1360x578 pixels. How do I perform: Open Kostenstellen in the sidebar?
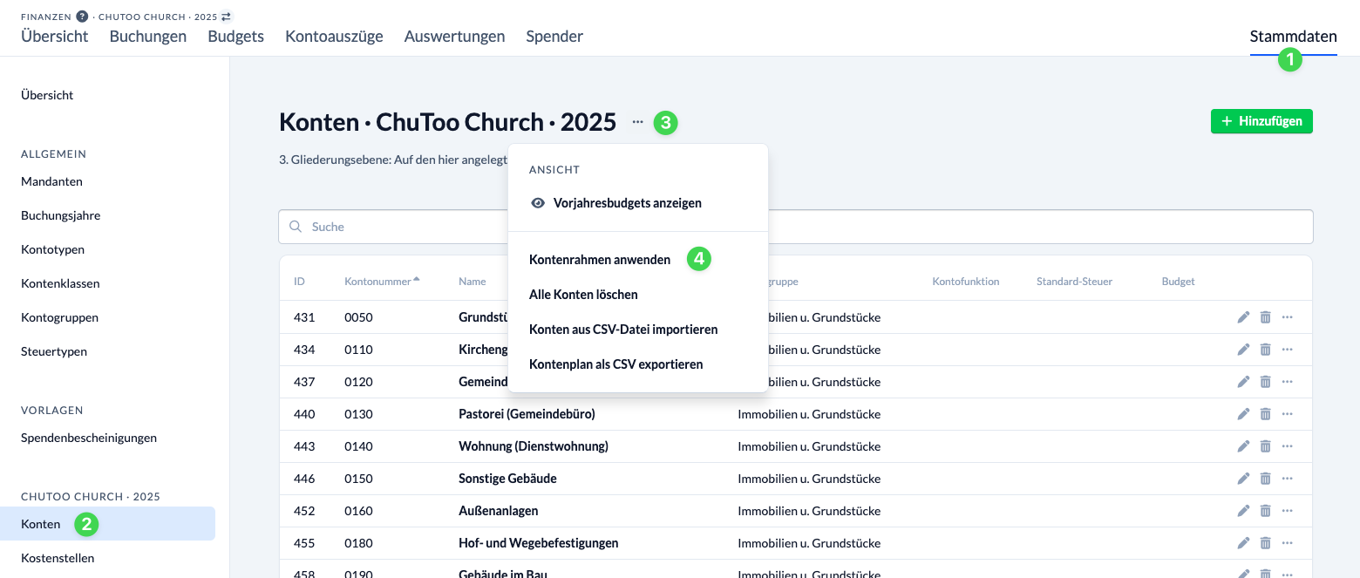click(58, 558)
